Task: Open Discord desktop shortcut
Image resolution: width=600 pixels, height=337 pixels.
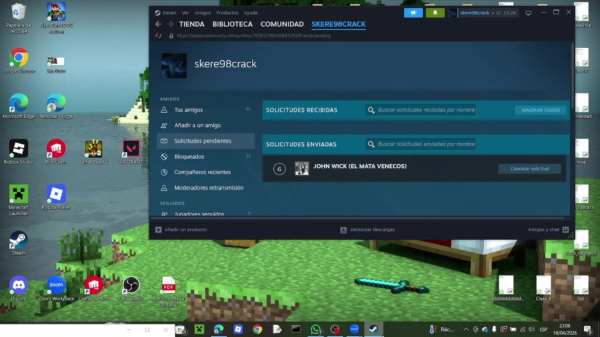Action: click(19, 289)
